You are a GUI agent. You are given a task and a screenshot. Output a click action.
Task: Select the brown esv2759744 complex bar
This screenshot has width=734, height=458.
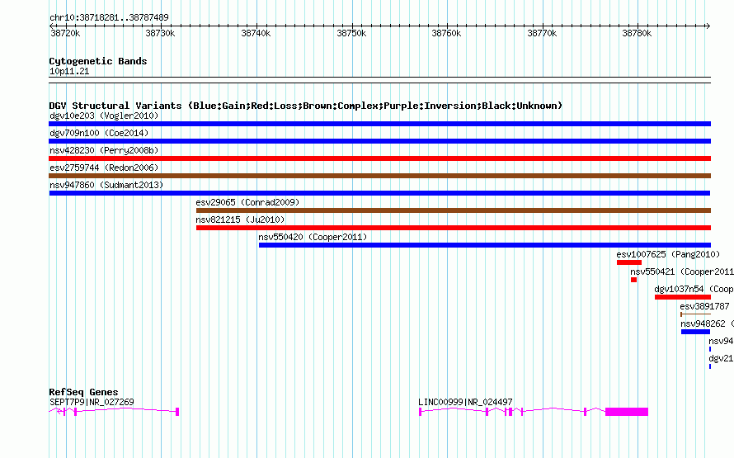point(379,176)
